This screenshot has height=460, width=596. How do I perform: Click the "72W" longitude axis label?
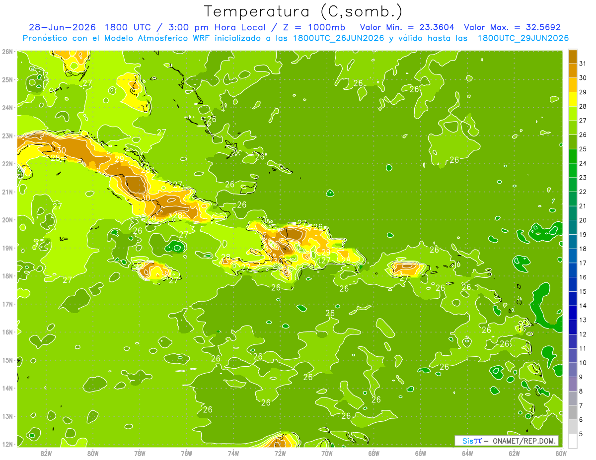pos(280,454)
